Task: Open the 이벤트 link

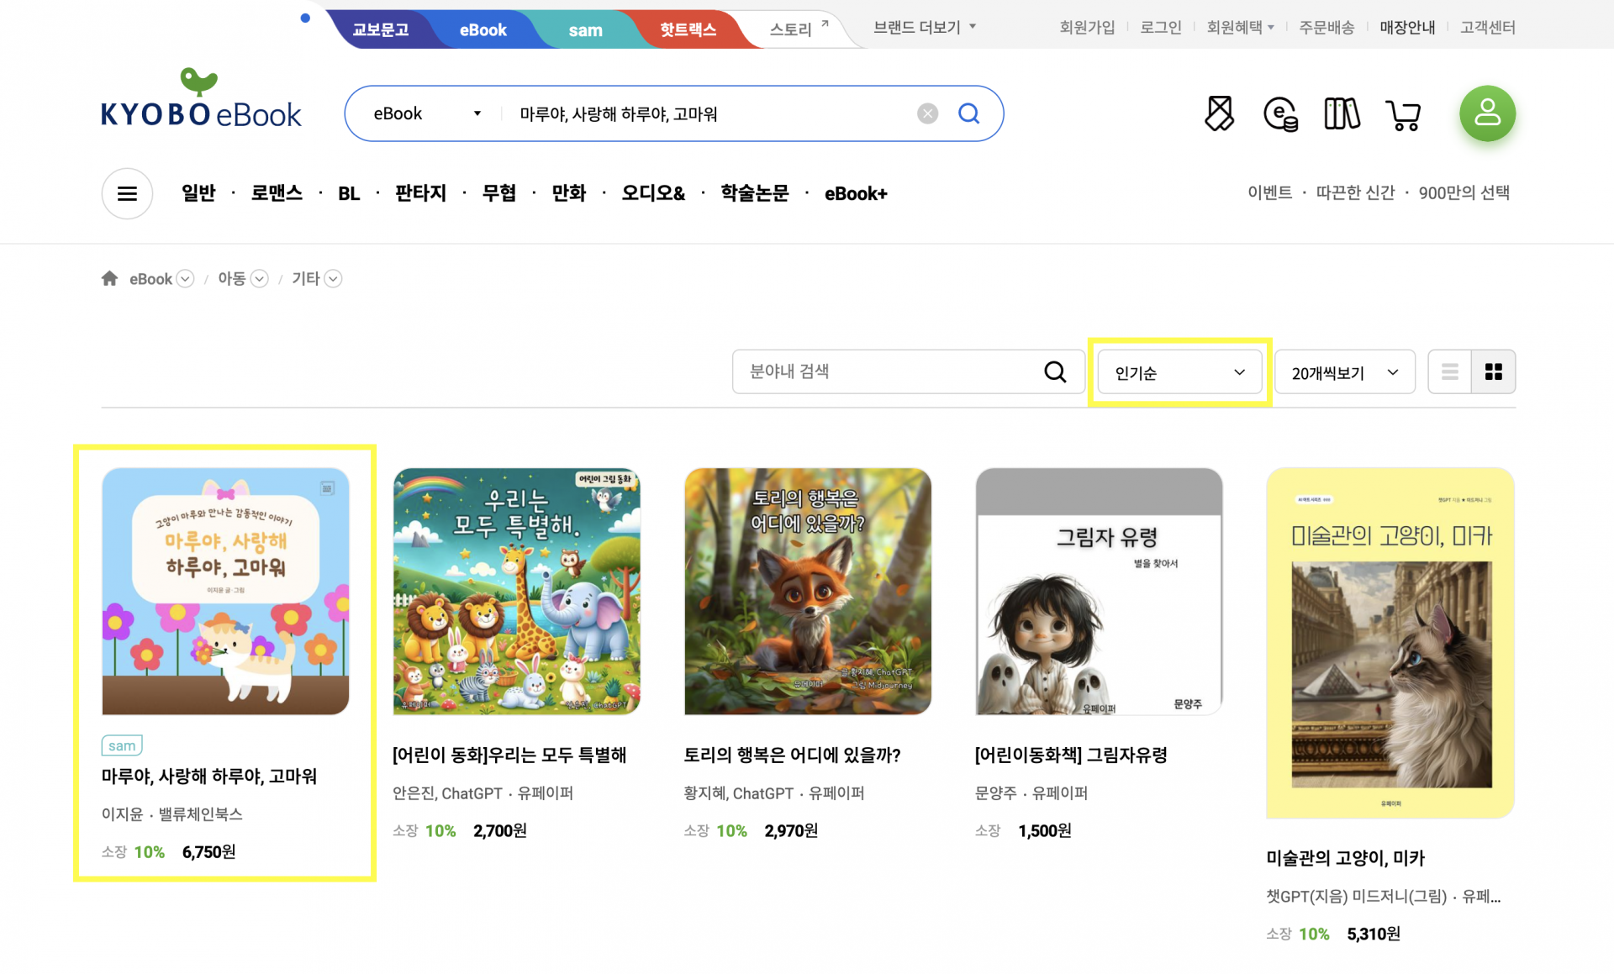Action: tap(1269, 192)
